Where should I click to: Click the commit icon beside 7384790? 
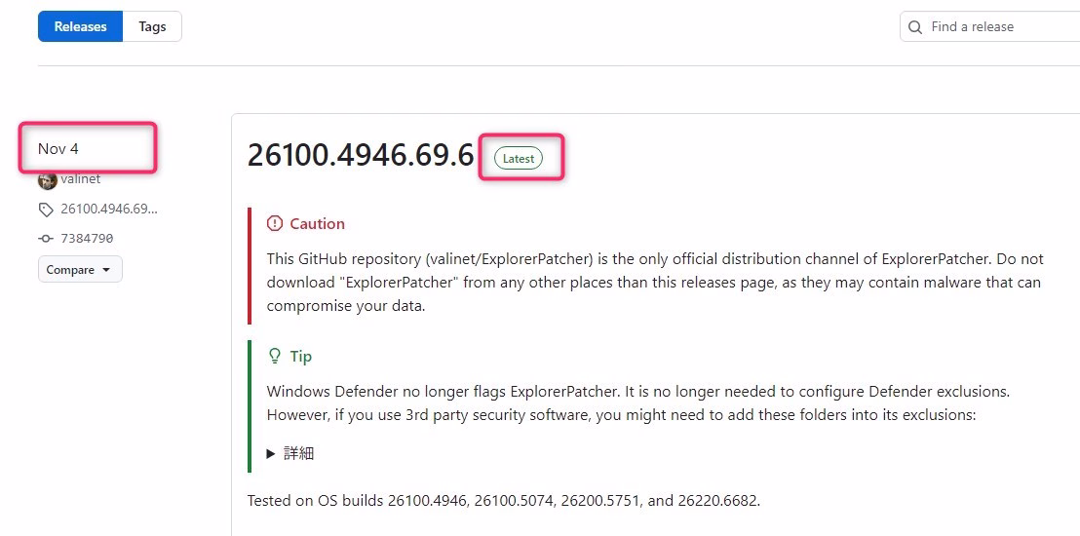coord(46,238)
